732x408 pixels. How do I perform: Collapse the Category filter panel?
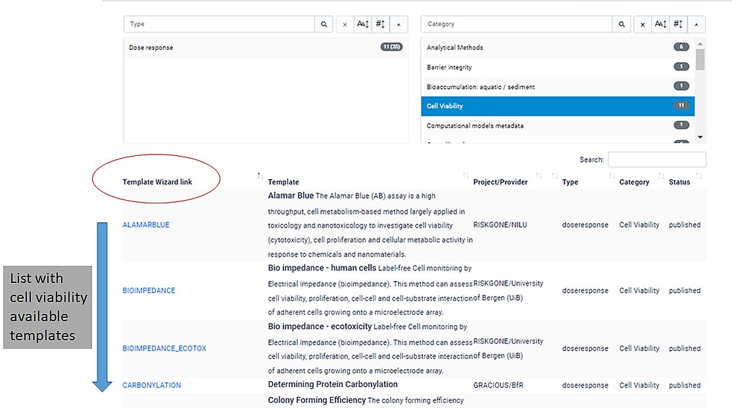click(x=696, y=24)
